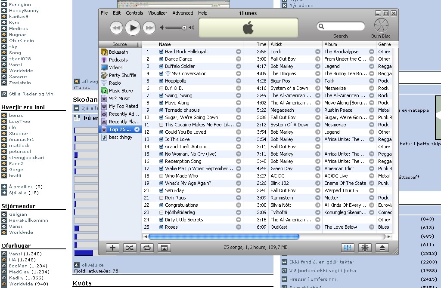Click the low volume speaker icon
This screenshot has width=441, height=288.
(x=162, y=28)
